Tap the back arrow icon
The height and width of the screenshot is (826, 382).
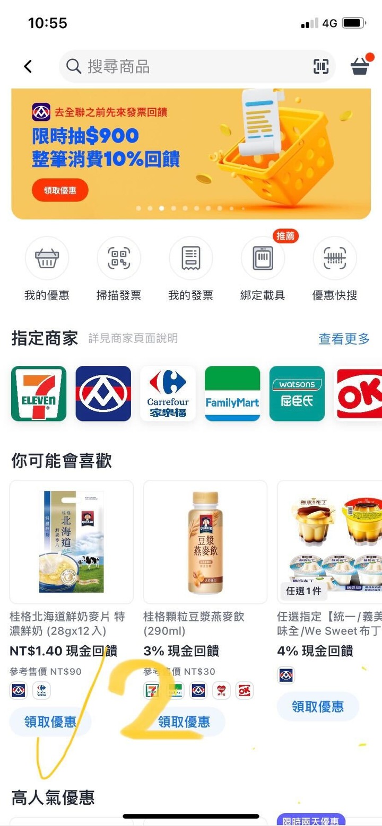pos(28,66)
